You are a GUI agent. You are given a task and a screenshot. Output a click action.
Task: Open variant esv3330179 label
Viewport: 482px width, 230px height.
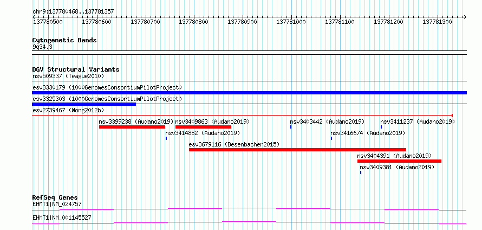click(x=107, y=87)
